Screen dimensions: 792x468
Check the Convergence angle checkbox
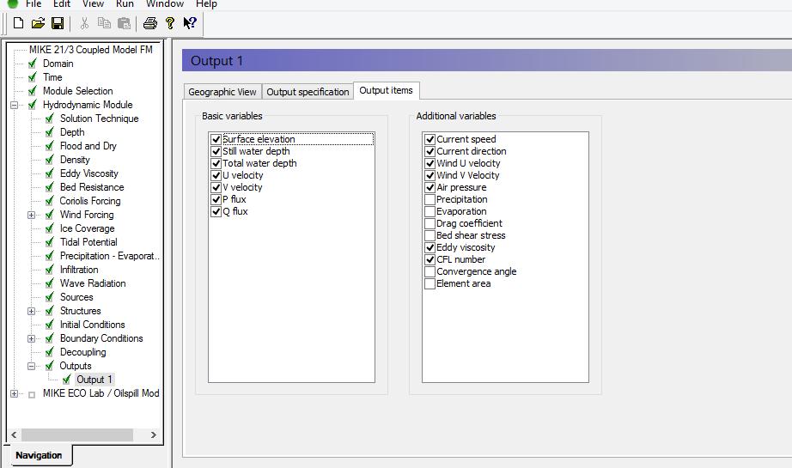click(x=430, y=271)
